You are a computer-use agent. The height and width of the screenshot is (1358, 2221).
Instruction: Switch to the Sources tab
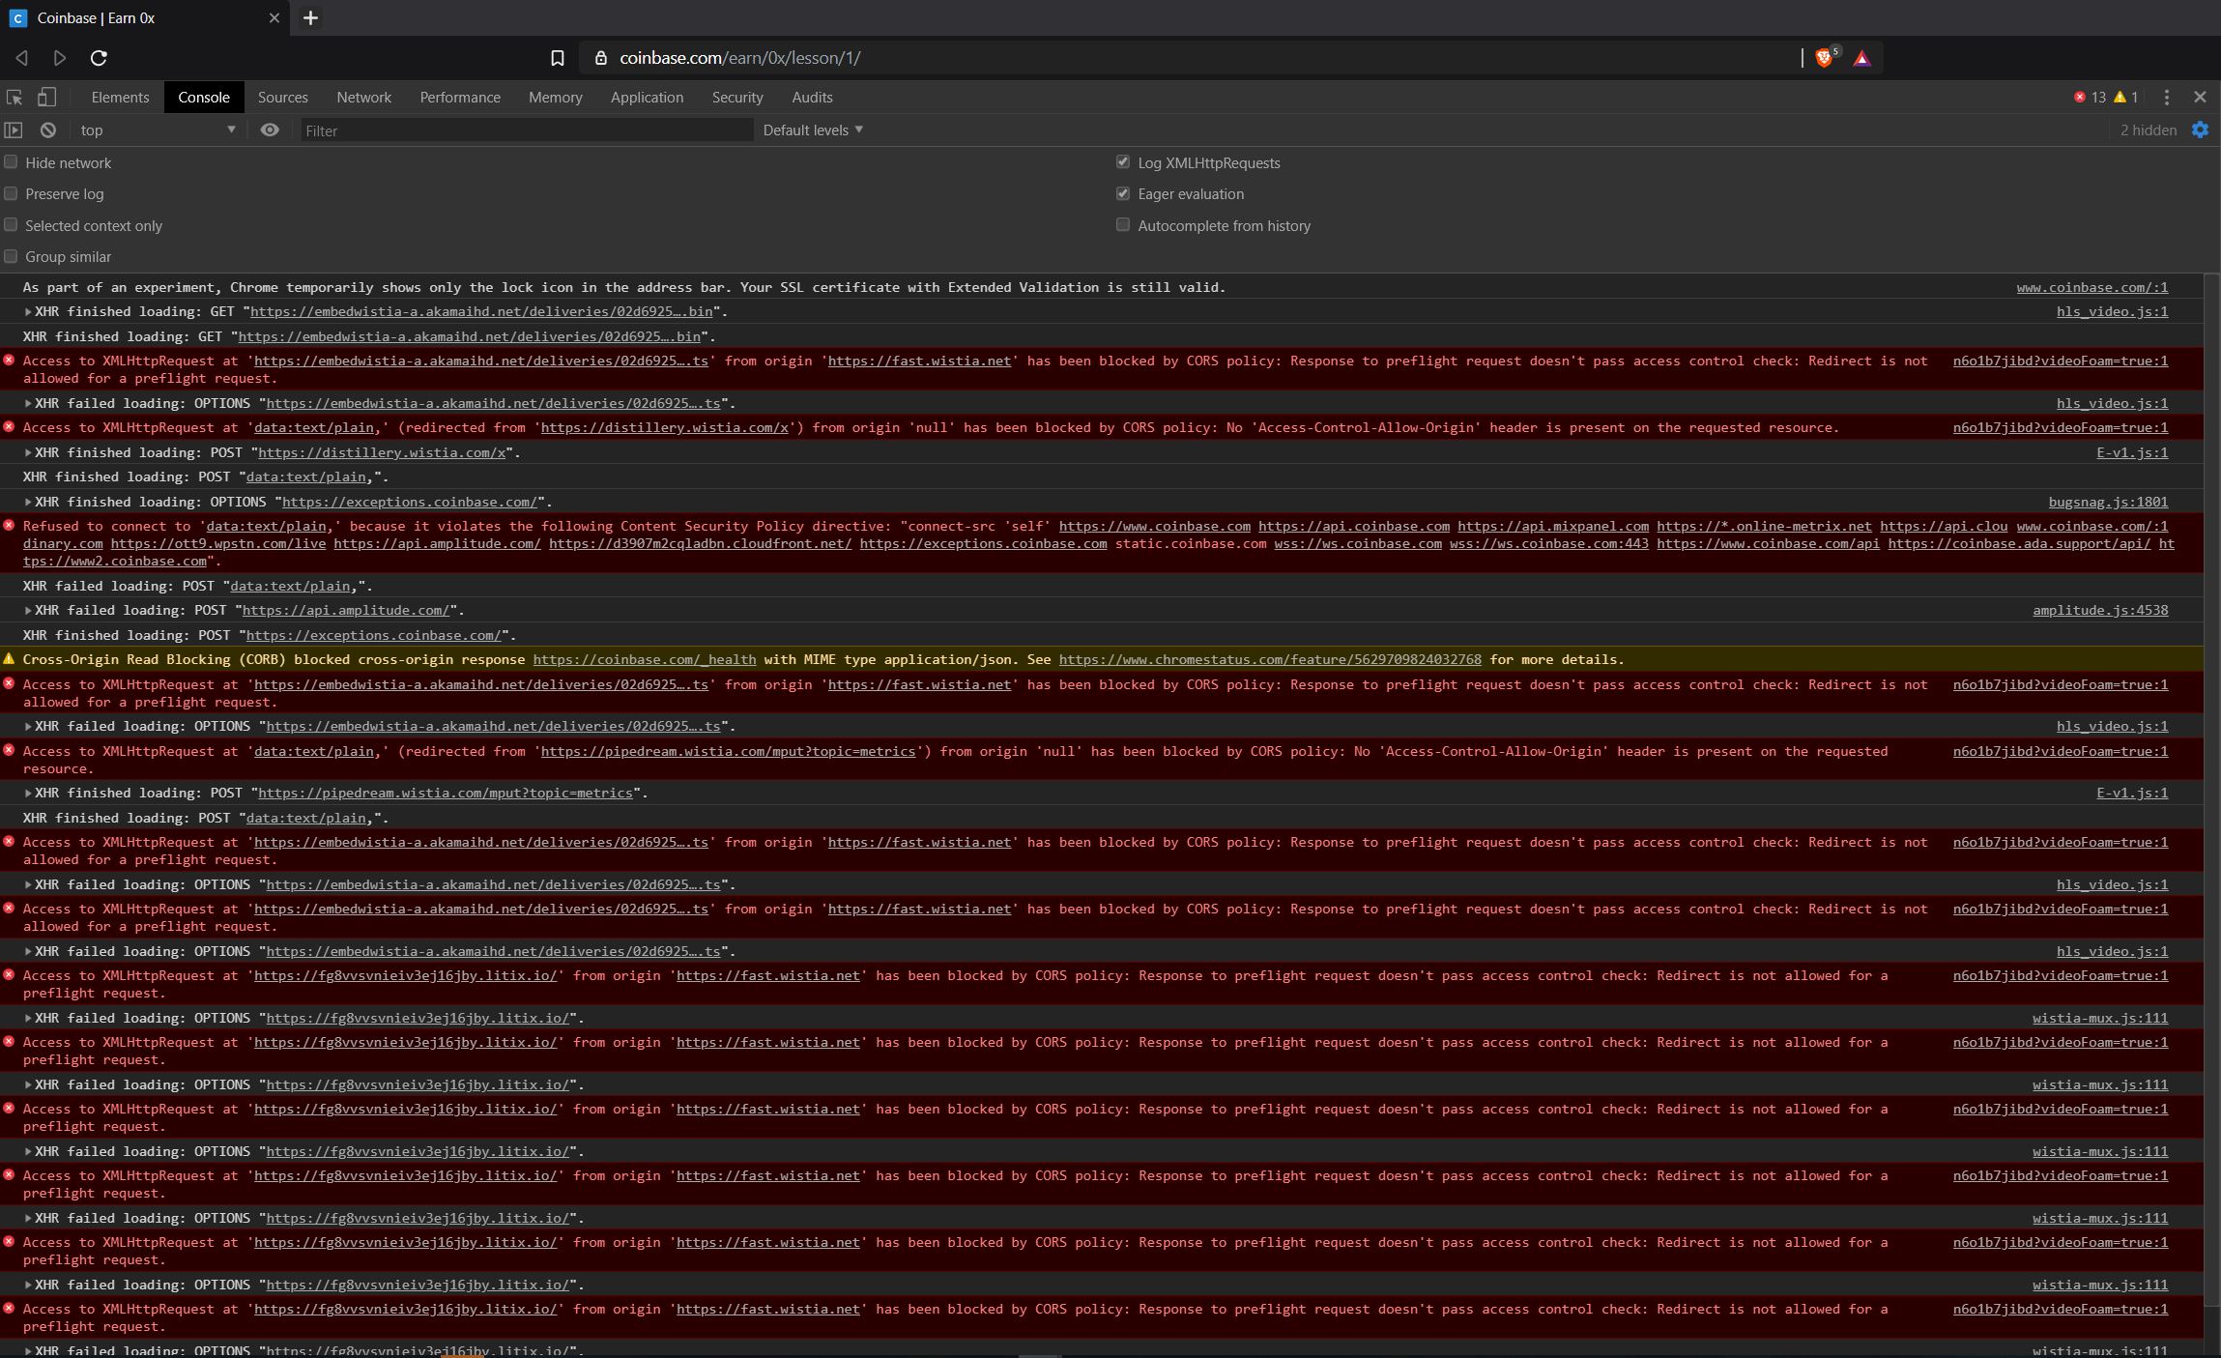(x=282, y=98)
